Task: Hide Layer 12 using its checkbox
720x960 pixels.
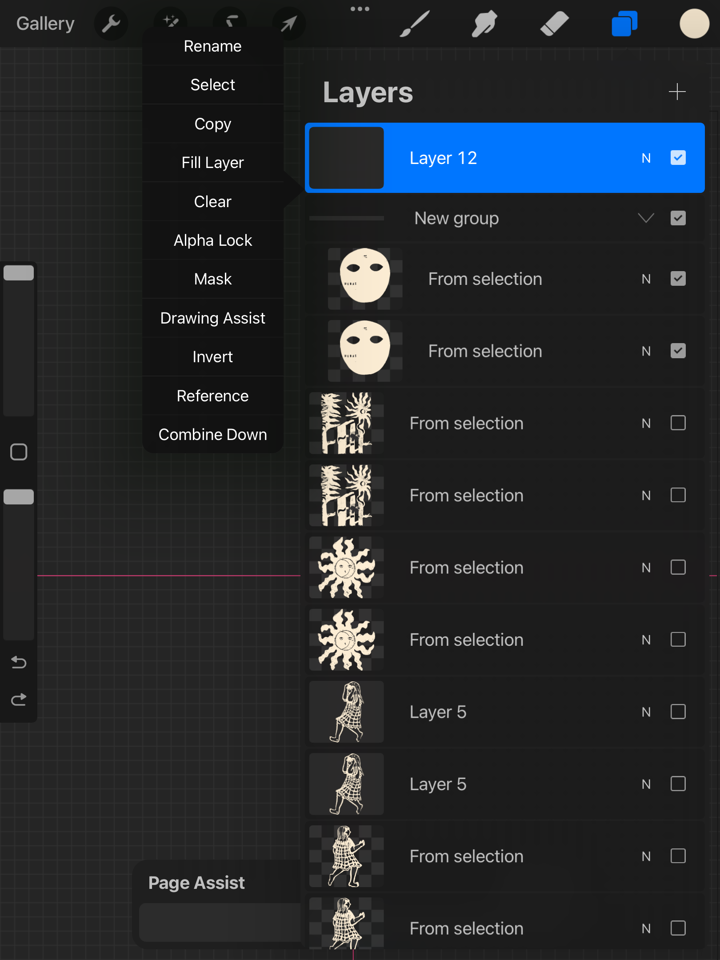Action: pyautogui.click(x=678, y=158)
